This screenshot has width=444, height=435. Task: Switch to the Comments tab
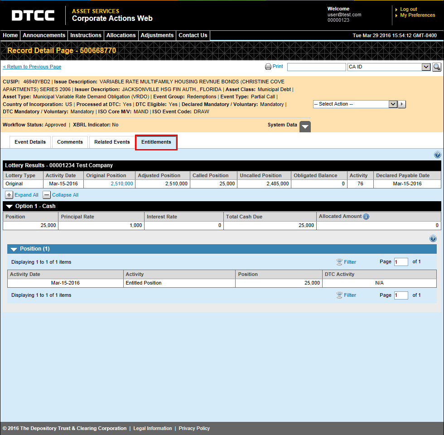click(70, 142)
